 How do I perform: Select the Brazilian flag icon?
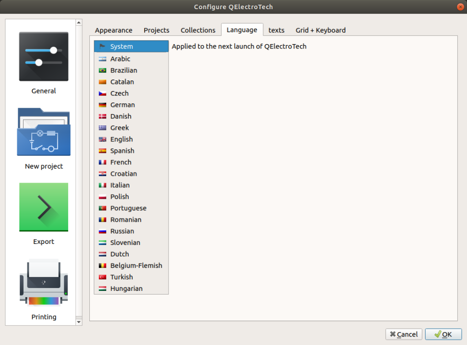pyautogui.click(x=102, y=70)
